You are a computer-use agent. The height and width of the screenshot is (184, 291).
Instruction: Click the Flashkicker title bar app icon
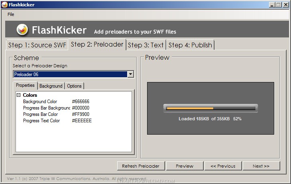click(x=4, y=5)
